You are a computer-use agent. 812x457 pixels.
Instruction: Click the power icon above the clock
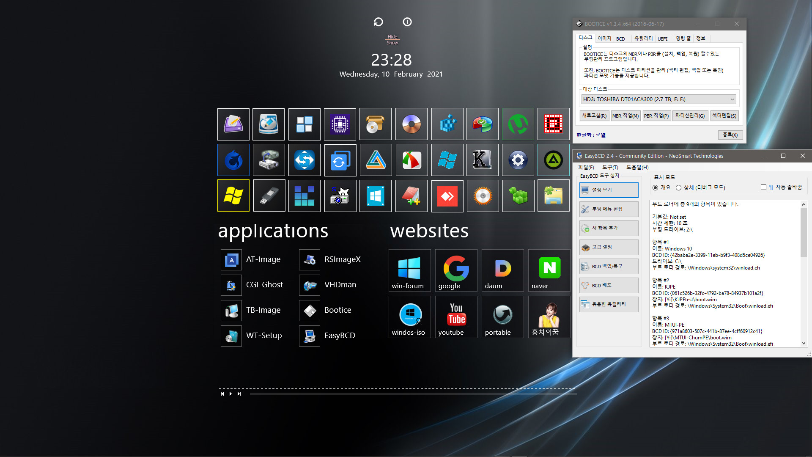[407, 22]
